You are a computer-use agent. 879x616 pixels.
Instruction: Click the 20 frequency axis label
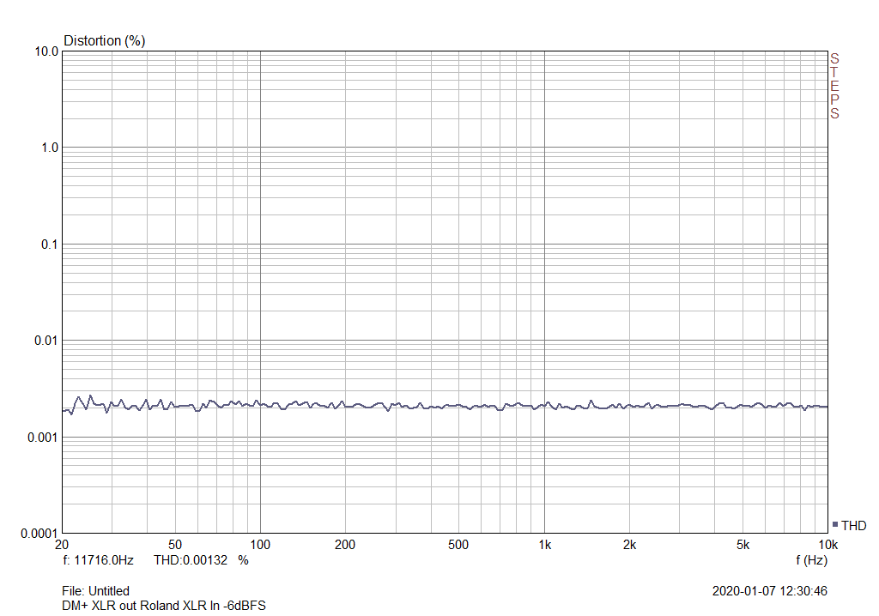(62, 545)
